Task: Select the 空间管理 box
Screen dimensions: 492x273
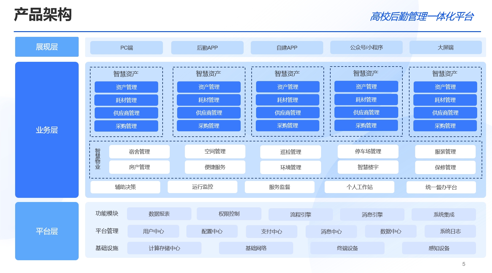Action: pos(215,152)
